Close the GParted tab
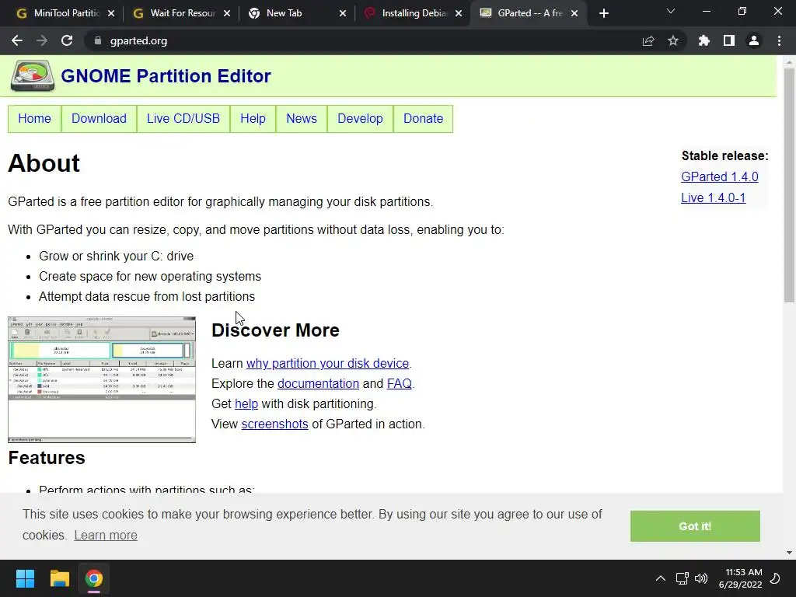 pos(574,13)
